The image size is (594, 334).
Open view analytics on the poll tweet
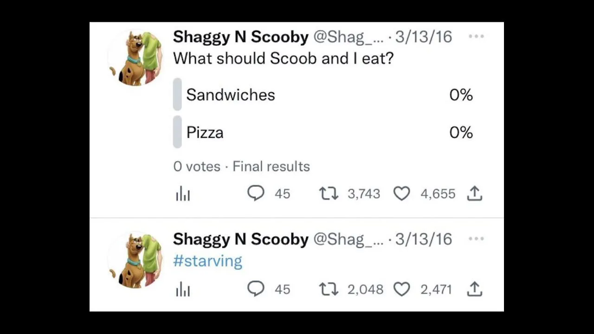click(x=183, y=194)
